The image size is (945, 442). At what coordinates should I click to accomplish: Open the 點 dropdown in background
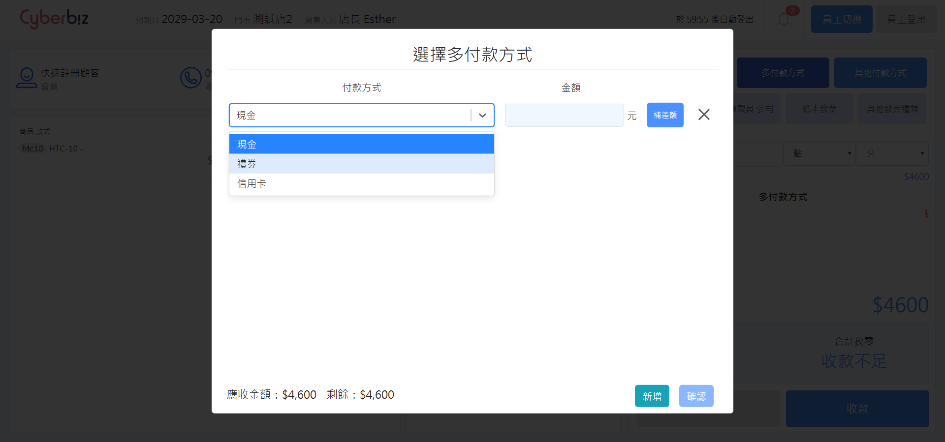point(819,153)
